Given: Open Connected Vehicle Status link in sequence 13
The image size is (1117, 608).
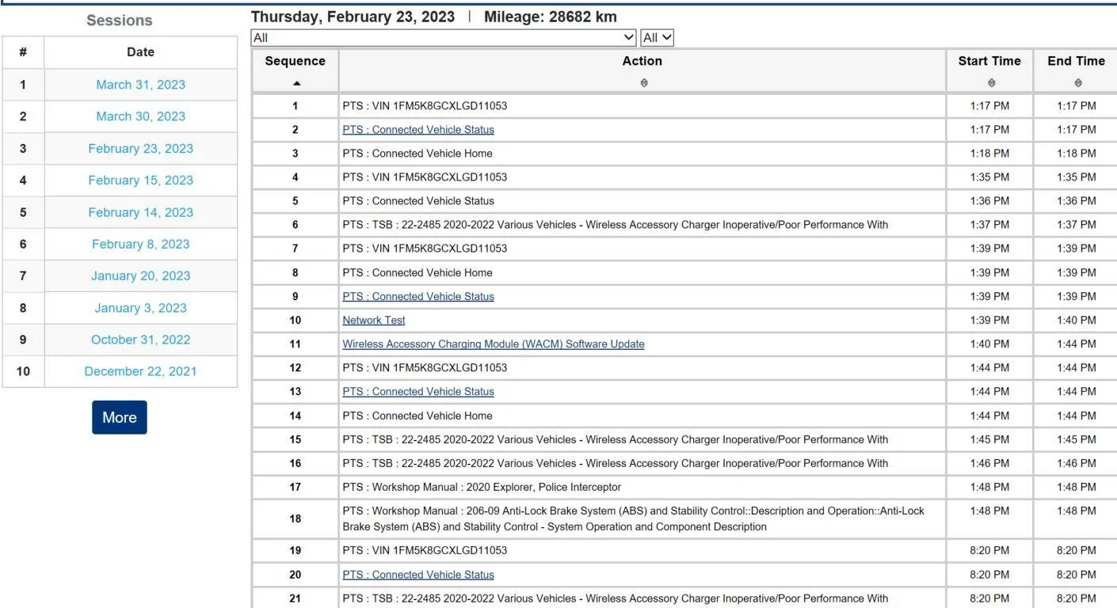Looking at the screenshot, I should click(418, 391).
